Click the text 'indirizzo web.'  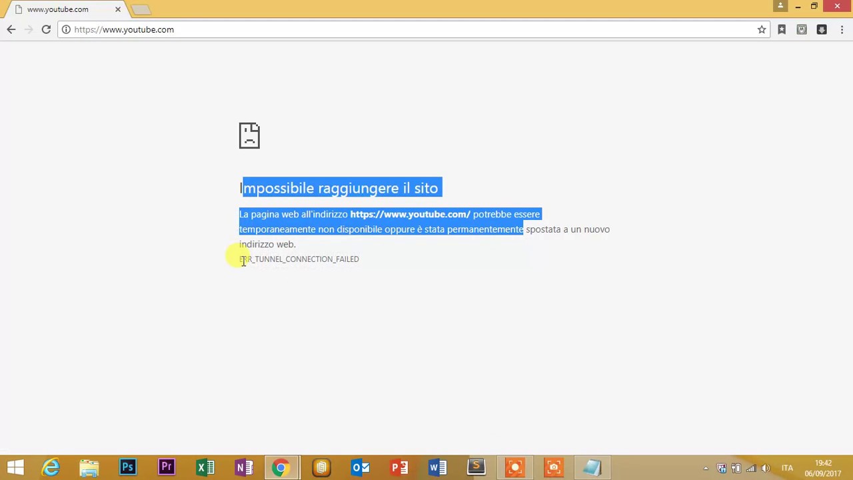pos(267,244)
